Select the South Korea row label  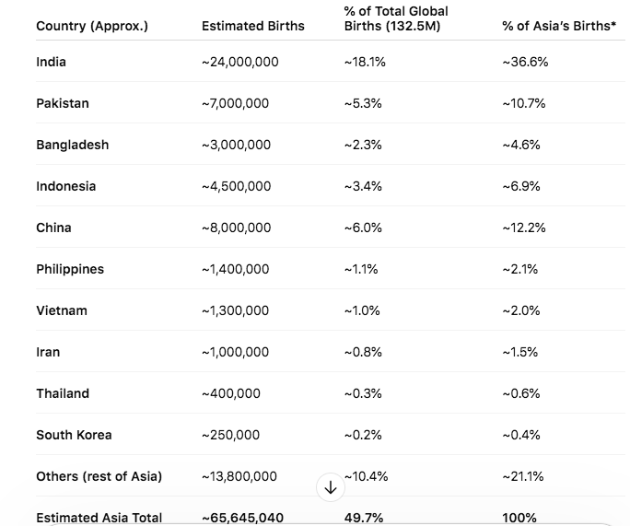74,435
